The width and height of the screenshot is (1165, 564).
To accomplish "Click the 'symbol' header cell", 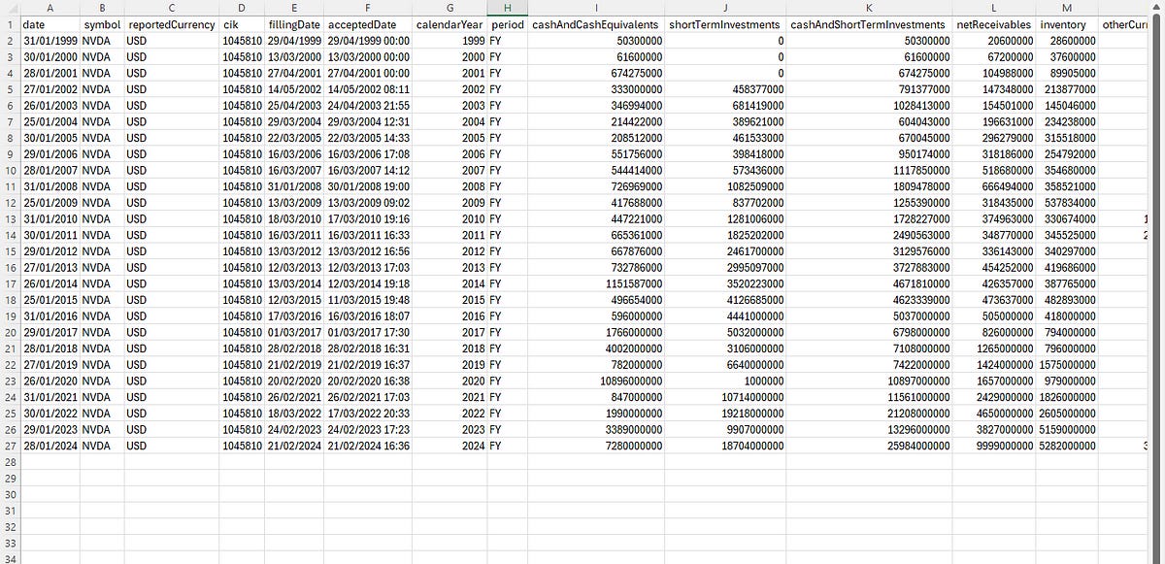I will pyautogui.click(x=101, y=23).
